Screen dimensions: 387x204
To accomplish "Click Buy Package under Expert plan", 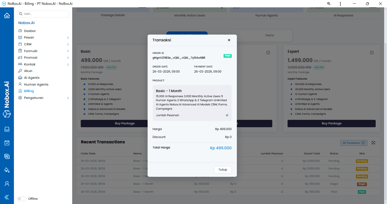I will [x=331, y=124].
